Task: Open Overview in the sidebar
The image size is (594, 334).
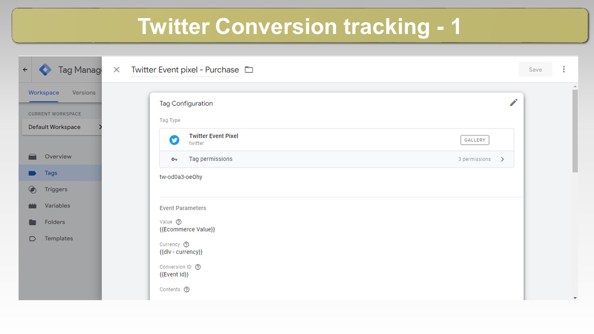Action: click(x=58, y=156)
